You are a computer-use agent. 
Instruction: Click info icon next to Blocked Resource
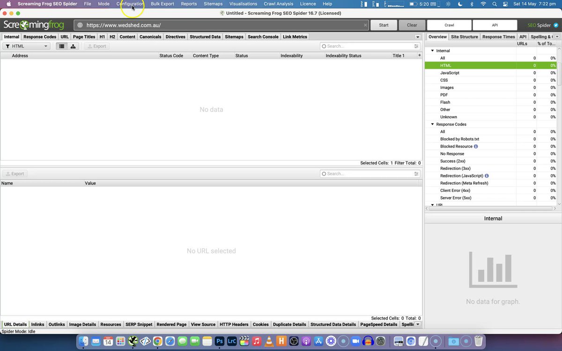pos(476,146)
